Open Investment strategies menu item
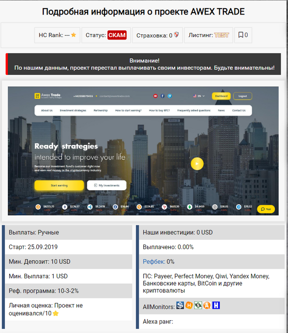This screenshot has width=288, height=333. (73, 110)
